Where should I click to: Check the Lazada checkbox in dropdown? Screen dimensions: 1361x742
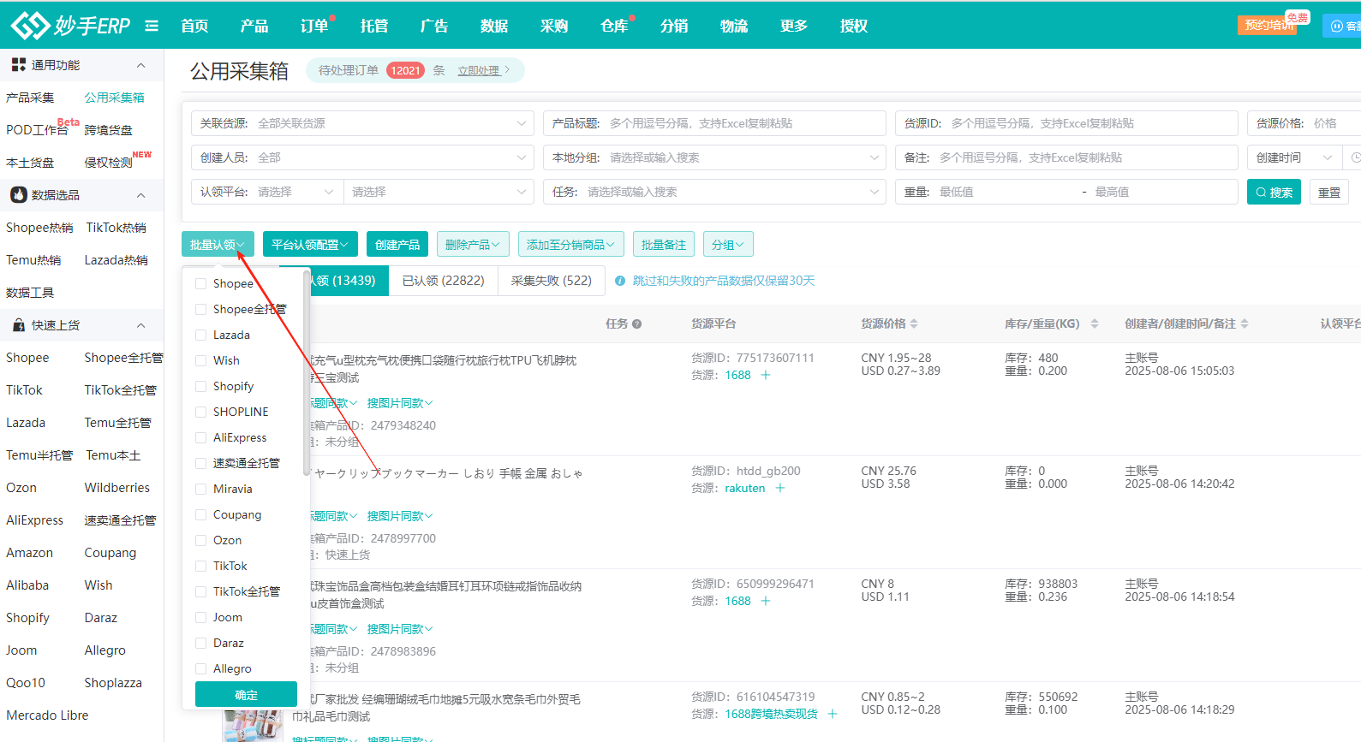(200, 335)
